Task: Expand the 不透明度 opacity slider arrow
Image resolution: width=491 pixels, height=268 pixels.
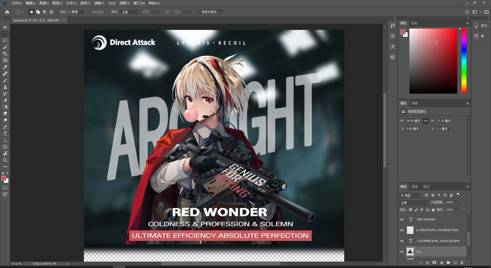Action: pos(457,202)
